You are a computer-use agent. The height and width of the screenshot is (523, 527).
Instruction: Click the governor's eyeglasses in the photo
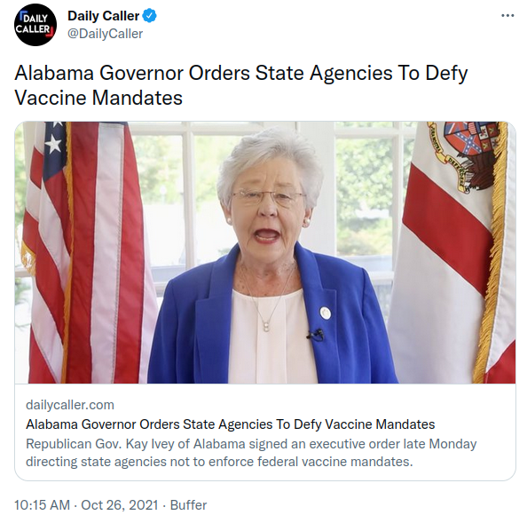[268, 197]
